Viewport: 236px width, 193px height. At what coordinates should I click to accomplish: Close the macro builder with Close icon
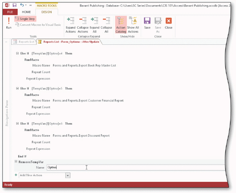coord(169,23)
